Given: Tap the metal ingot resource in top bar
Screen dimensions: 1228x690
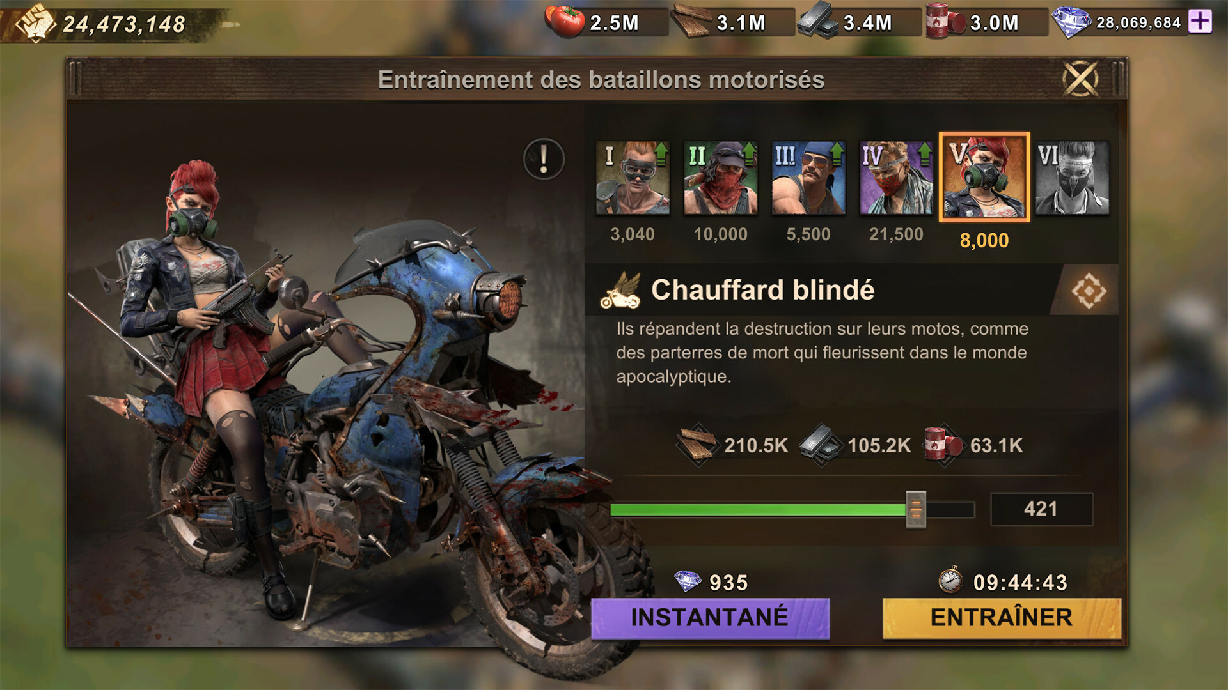Looking at the screenshot, I should coord(818,20).
